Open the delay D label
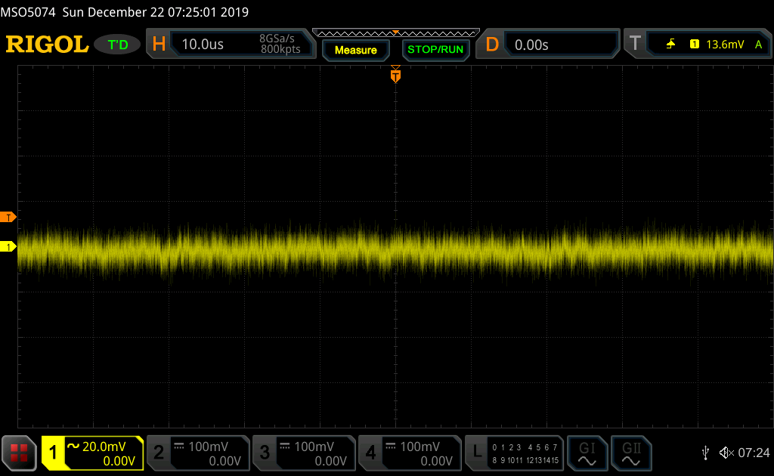 coord(492,45)
